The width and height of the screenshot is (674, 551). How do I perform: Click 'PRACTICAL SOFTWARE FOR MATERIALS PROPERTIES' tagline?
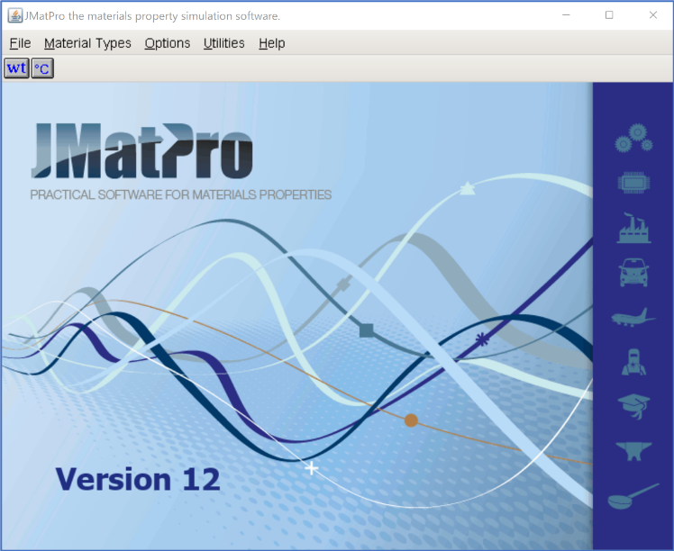[180, 194]
